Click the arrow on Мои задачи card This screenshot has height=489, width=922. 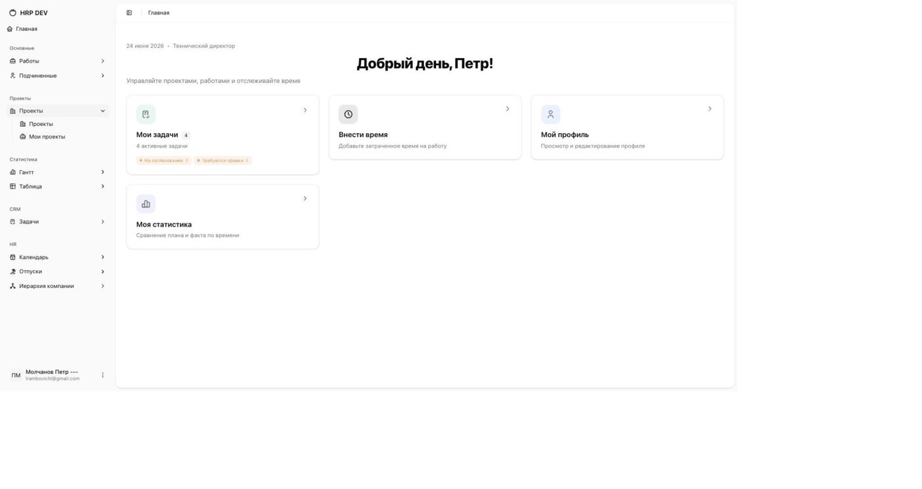tap(305, 110)
